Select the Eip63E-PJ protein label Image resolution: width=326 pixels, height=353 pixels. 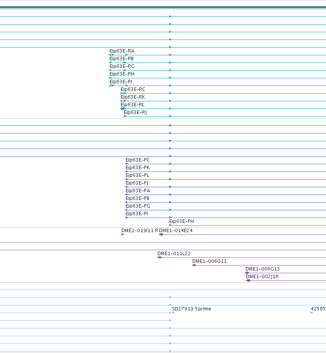coord(137,183)
